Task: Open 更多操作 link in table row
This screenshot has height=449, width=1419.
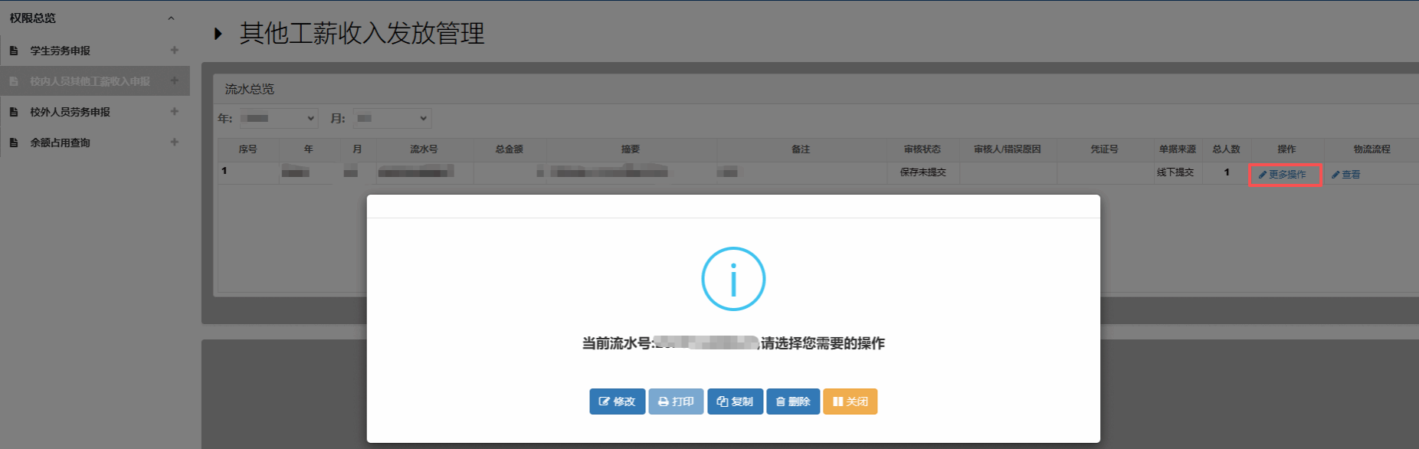Action: (x=1286, y=175)
